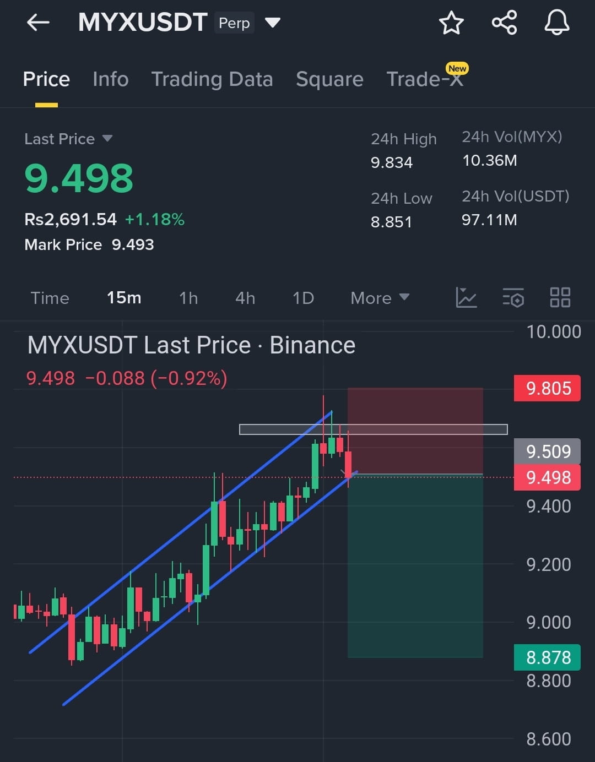Click the Rs2,691.54 converted price
595x762 pixels.
click(x=71, y=219)
